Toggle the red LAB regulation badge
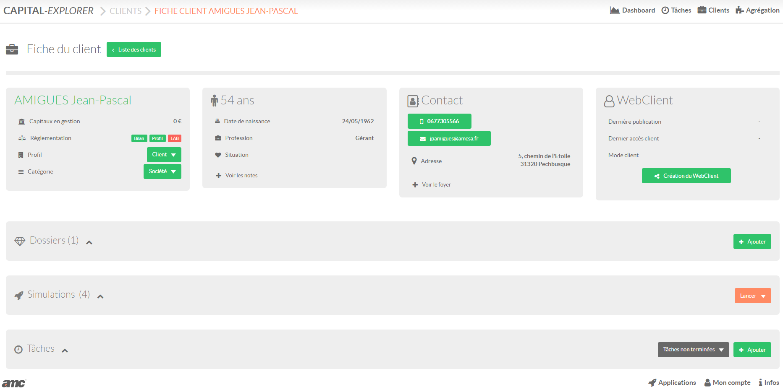Viewport: 783px width, 392px height. point(175,138)
